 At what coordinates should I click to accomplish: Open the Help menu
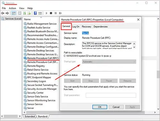pos(30,8)
